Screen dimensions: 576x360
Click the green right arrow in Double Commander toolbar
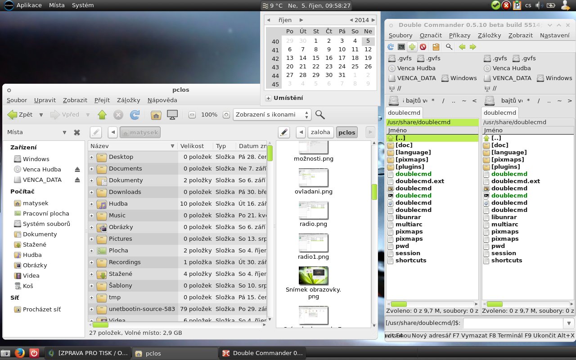tap(473, 47)
